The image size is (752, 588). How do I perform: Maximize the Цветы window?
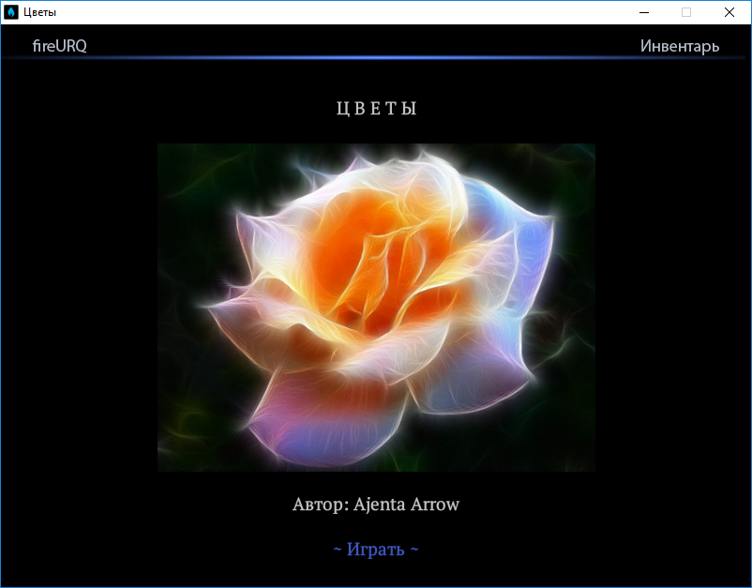tap(686, 12)
